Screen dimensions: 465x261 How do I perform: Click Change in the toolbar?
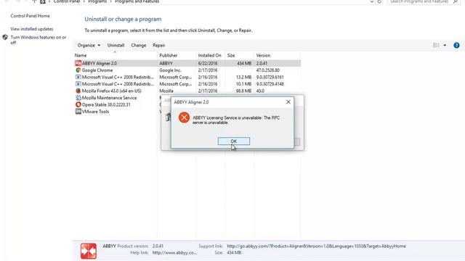[x=139, y=45]
